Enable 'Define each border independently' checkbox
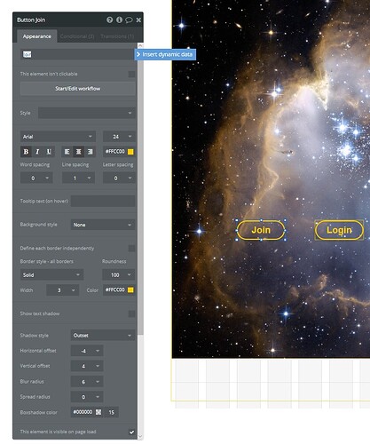 pyautogui.click(x=131, y=248)
